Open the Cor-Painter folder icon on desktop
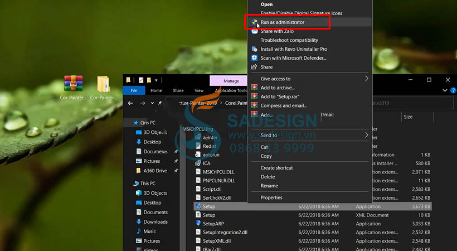Image resolution: width=457 pixels, height=251 pixels. click(104, 84)
